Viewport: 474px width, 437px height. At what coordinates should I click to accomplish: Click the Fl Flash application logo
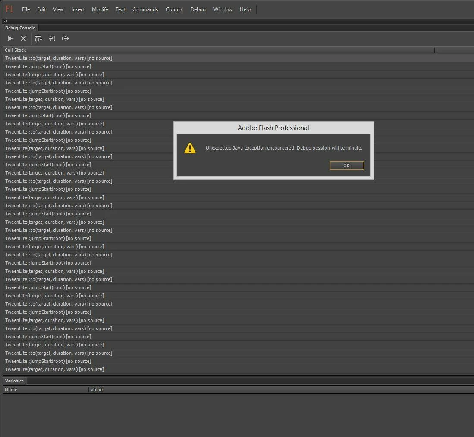9,9
